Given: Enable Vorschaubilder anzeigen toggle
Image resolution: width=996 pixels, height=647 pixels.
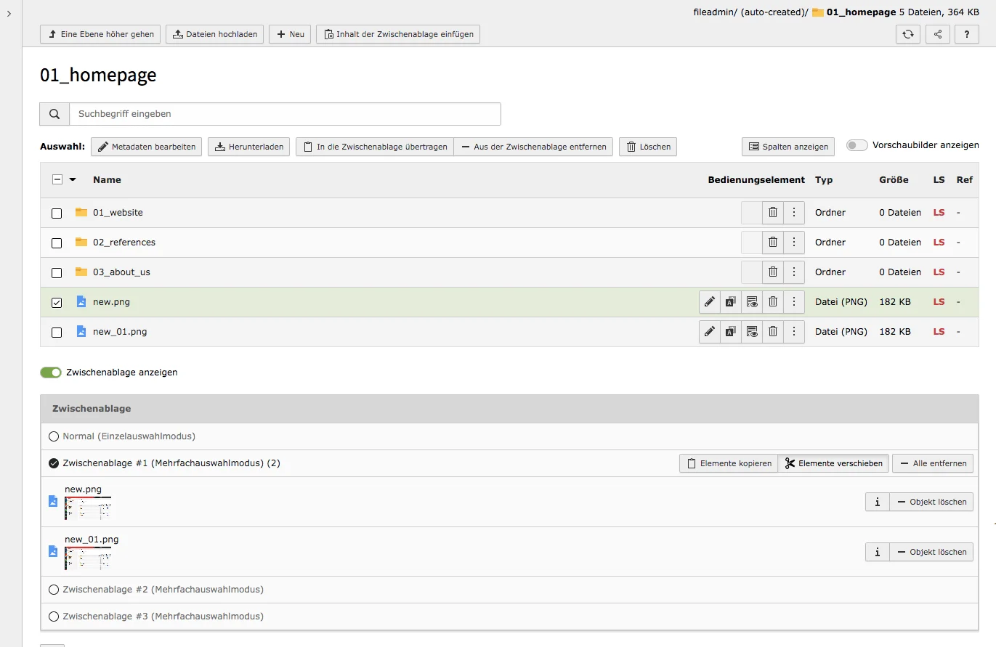Looking at the screenshot, I should point(857,145).
